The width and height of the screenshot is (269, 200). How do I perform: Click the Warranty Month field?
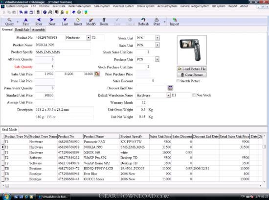click(x=141, y=102)
